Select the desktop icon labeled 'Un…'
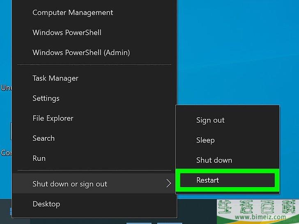Viewport: 299px width, 224px height. coord(6,88)
